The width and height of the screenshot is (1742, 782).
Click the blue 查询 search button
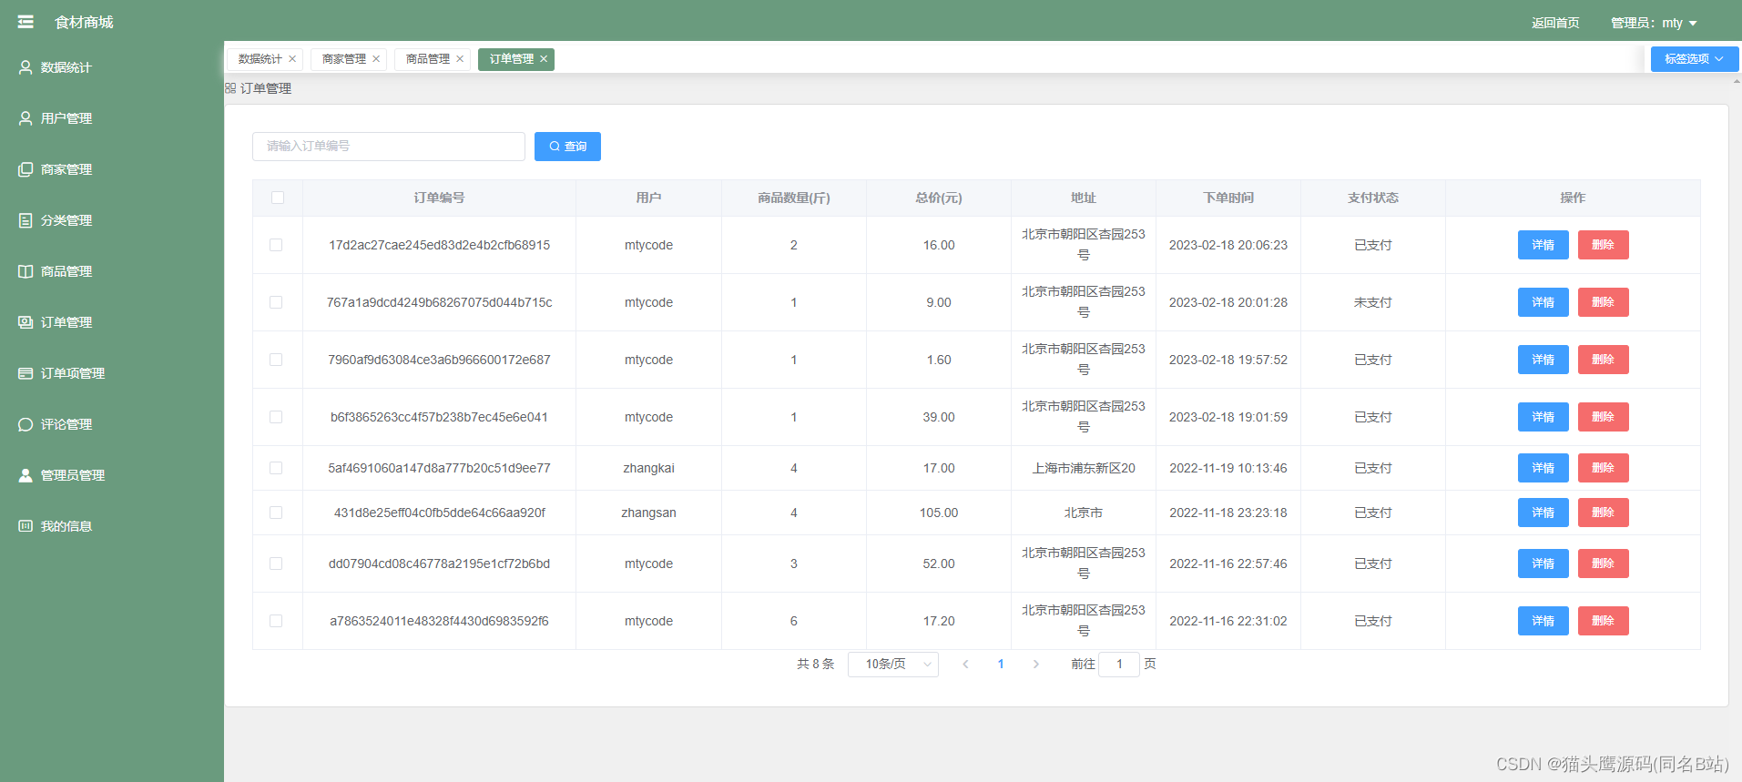567,147
